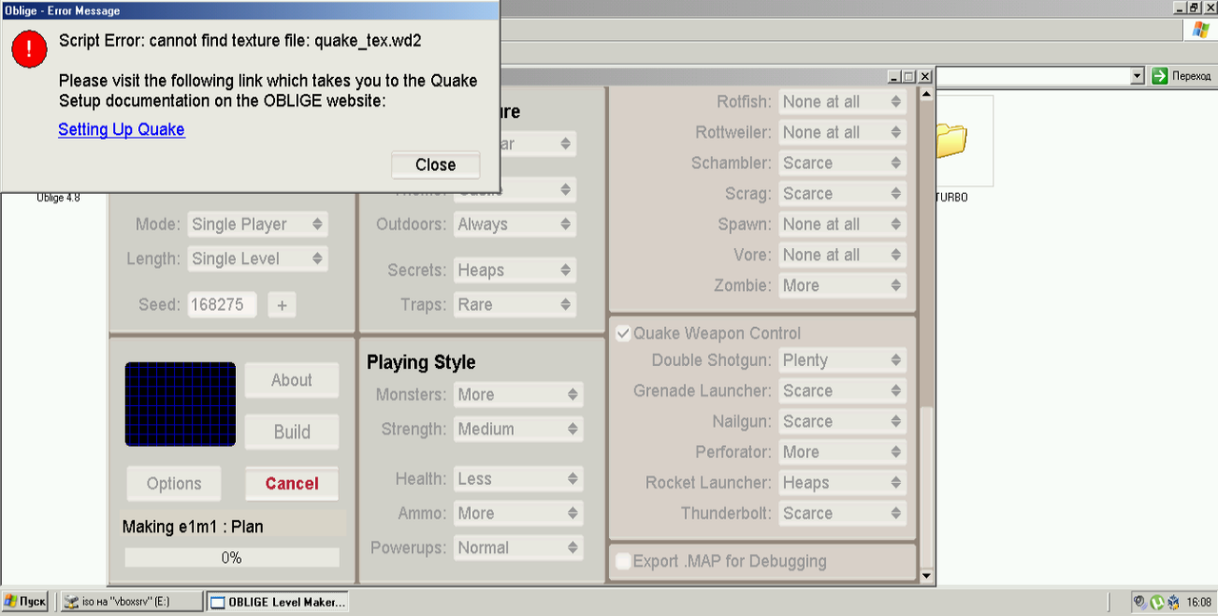Click the blue grid map preview
Image resolution: width=1218 pixels, height=616 pixels.
click(180, 404)
